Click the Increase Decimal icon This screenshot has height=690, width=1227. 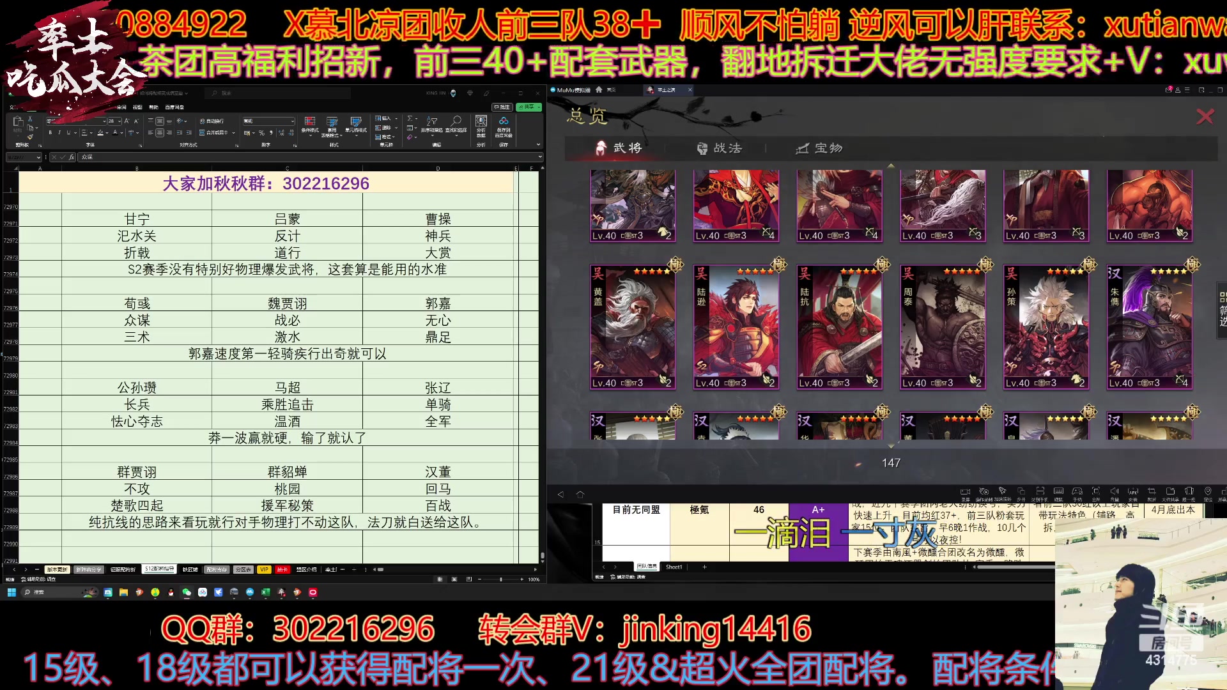pyautogui.click(x=281, y=133)
